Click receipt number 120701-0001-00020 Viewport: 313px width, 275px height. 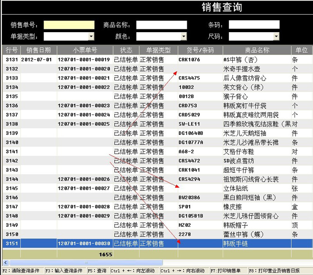(84, 69)
